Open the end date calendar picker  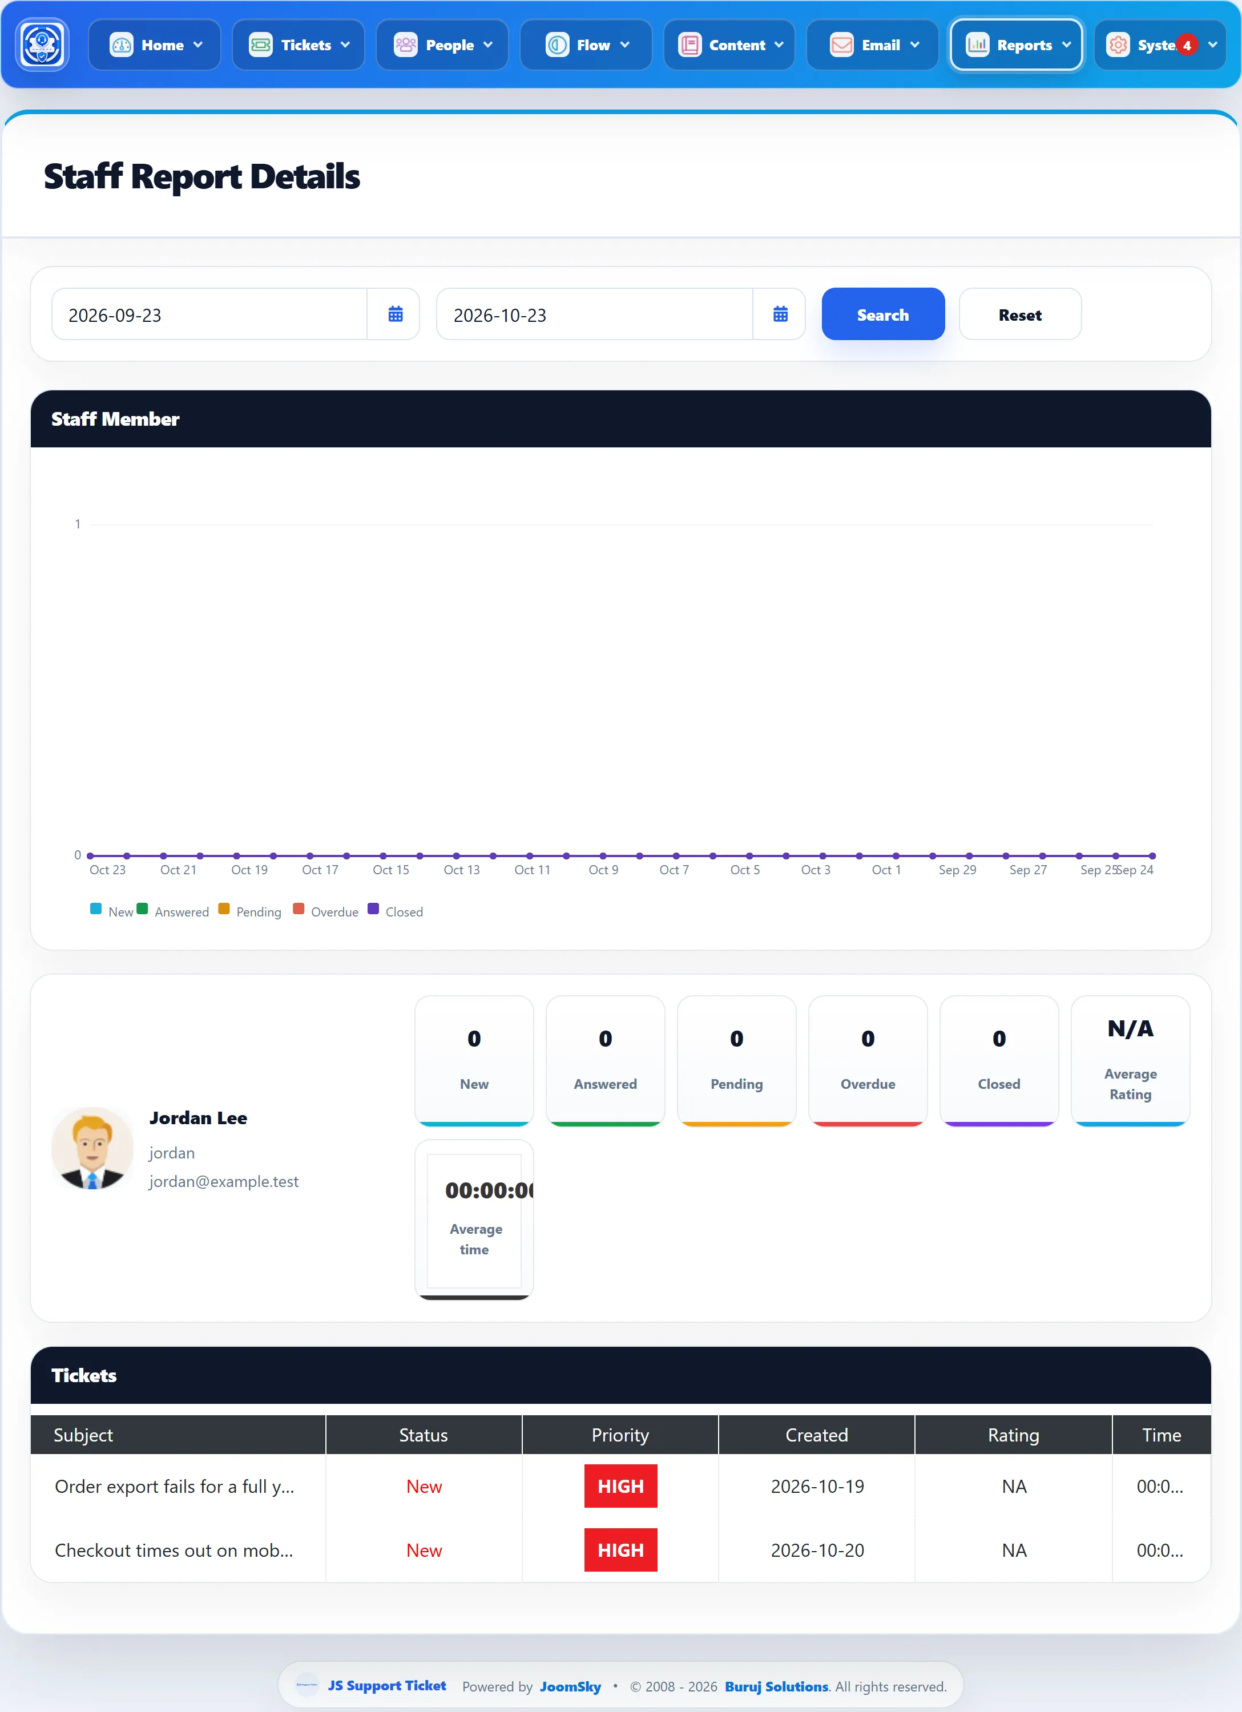coord(780,314)
